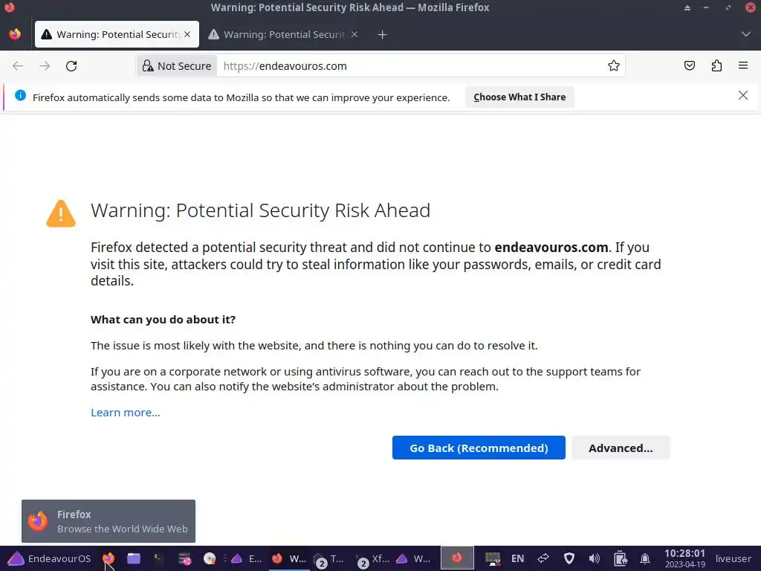Open the notifications bell icon
The image size is (761, 571).
click(x=644, y=559)
